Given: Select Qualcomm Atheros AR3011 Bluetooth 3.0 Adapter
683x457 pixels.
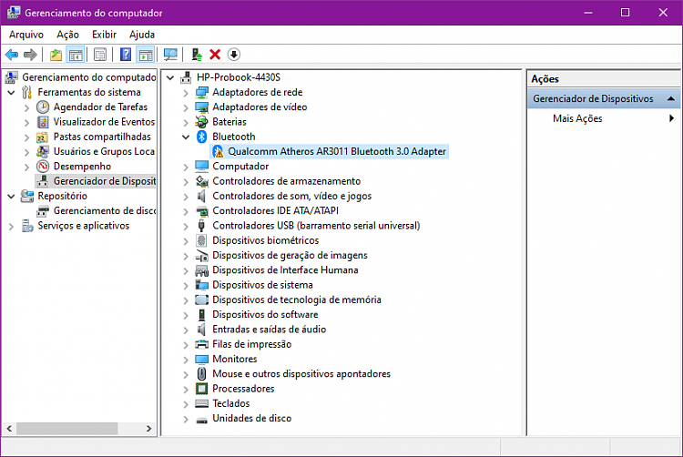Looking at the screenshot, I should (x=337, y=151).
